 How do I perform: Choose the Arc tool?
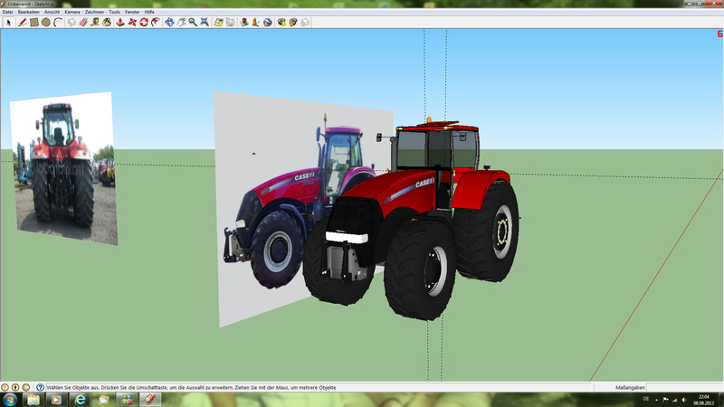(x=58, y=22)
